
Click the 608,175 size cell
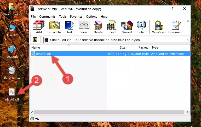117,54
